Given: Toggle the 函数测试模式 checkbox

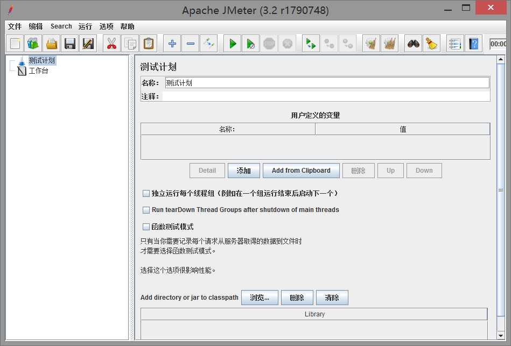Looking at the screenshot, I should pyautogui.click(x=146, y=227).
